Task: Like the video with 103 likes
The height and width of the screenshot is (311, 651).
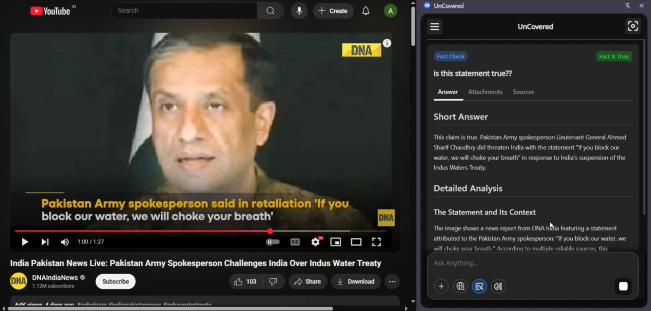Action: click(x=245, y=281)
